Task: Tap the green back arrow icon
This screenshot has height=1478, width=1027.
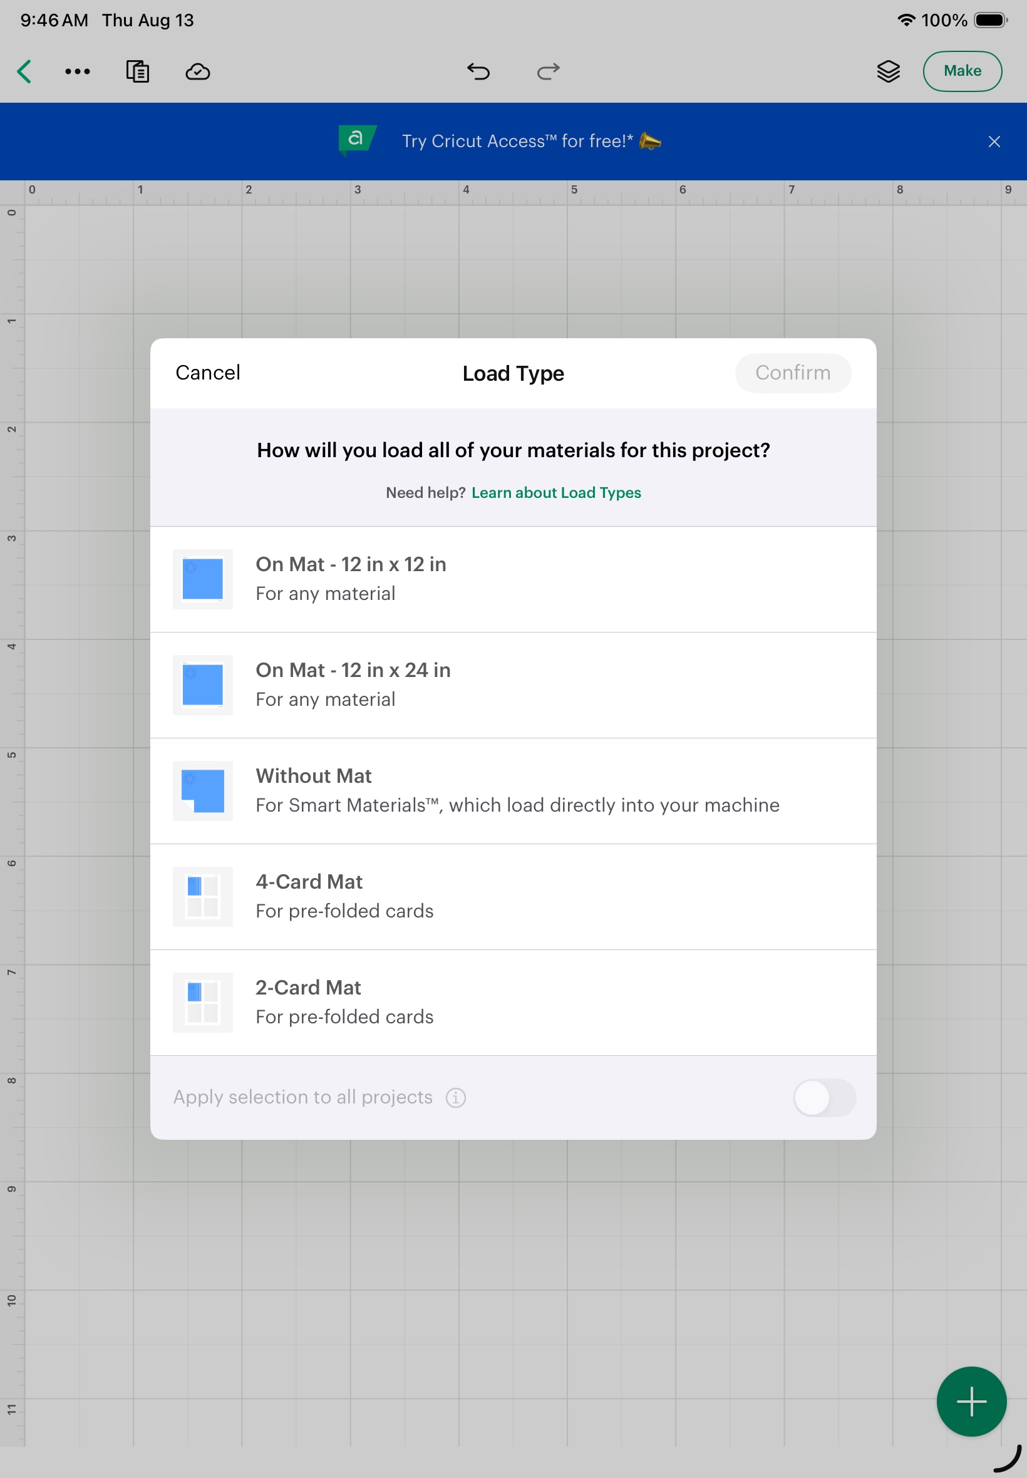Action: [x=24, y=71]
